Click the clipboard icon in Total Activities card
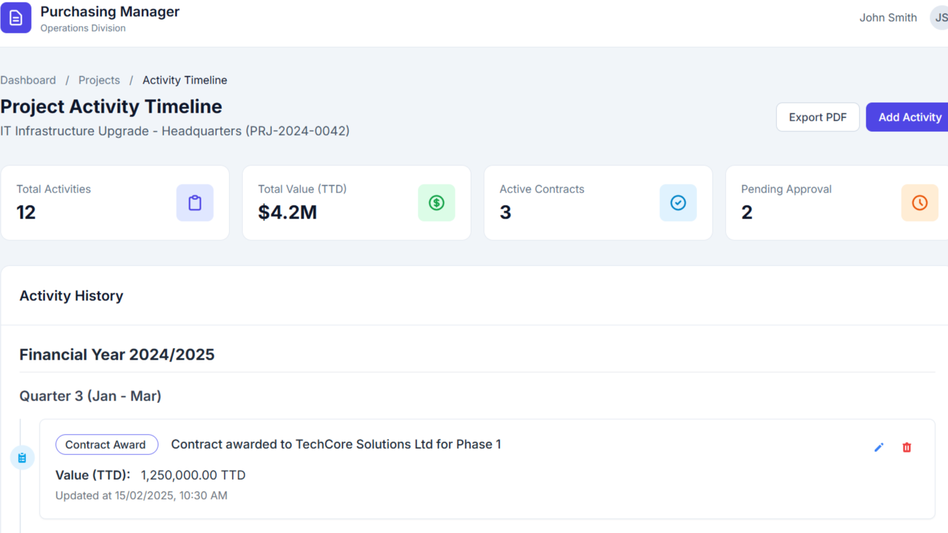 195,202
